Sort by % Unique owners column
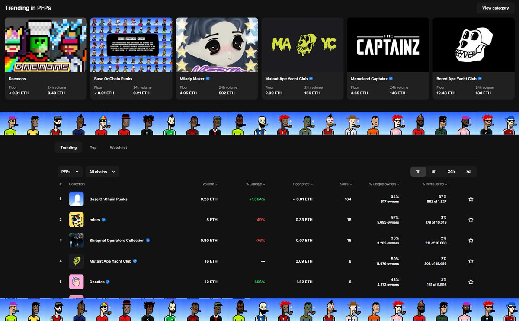Viewport: 519px width, 321px height. click(x=384, y=184)
